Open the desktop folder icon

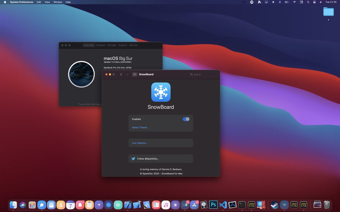328,11
